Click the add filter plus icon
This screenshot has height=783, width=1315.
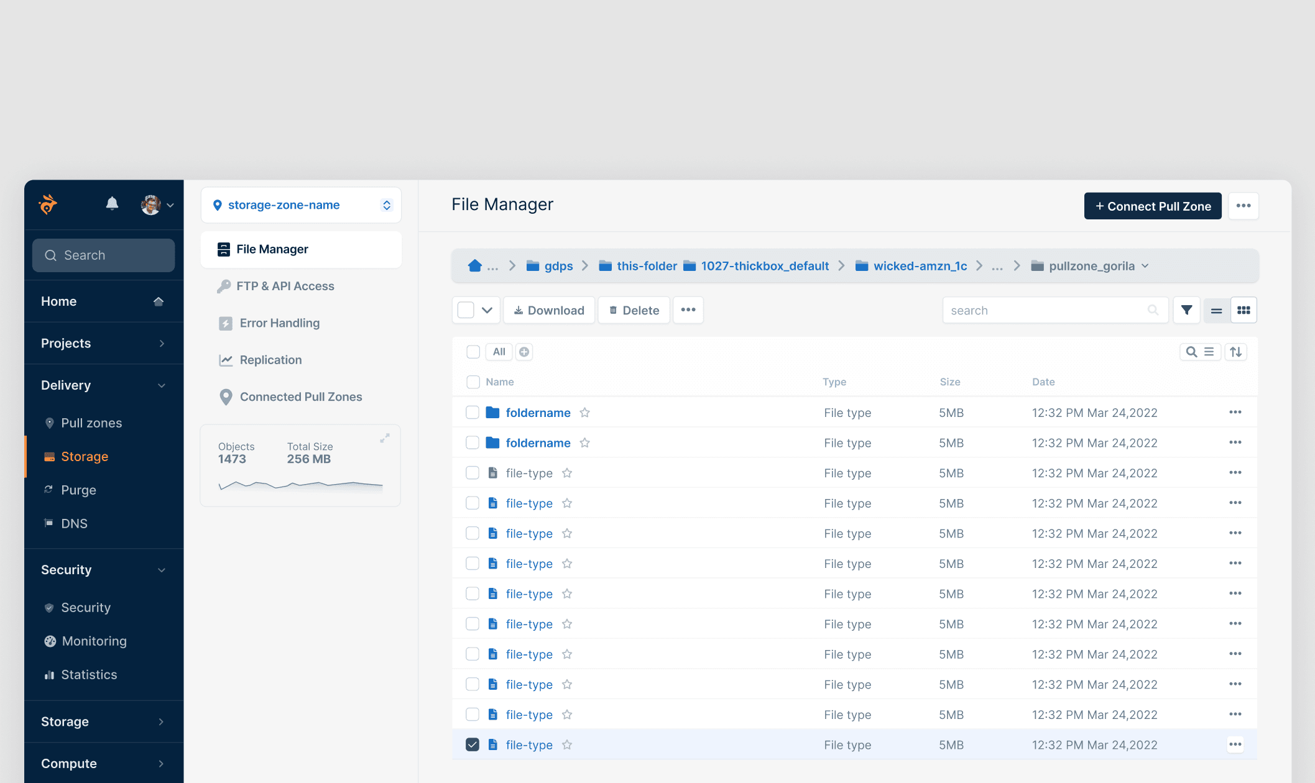coord(524,352)
